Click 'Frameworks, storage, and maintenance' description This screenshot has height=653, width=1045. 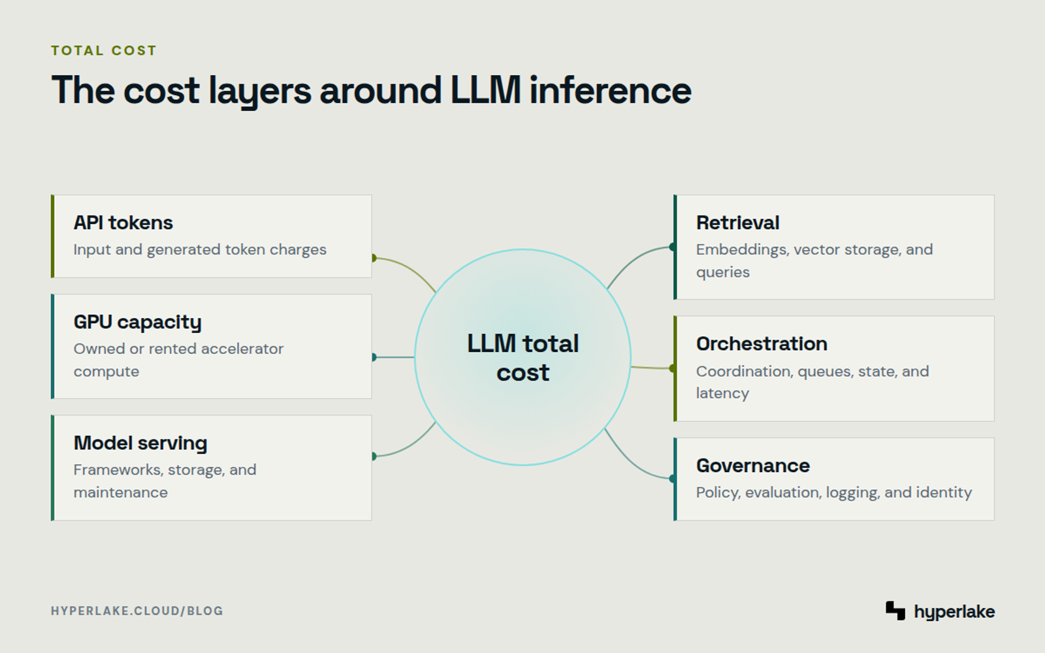coord(165,481)
